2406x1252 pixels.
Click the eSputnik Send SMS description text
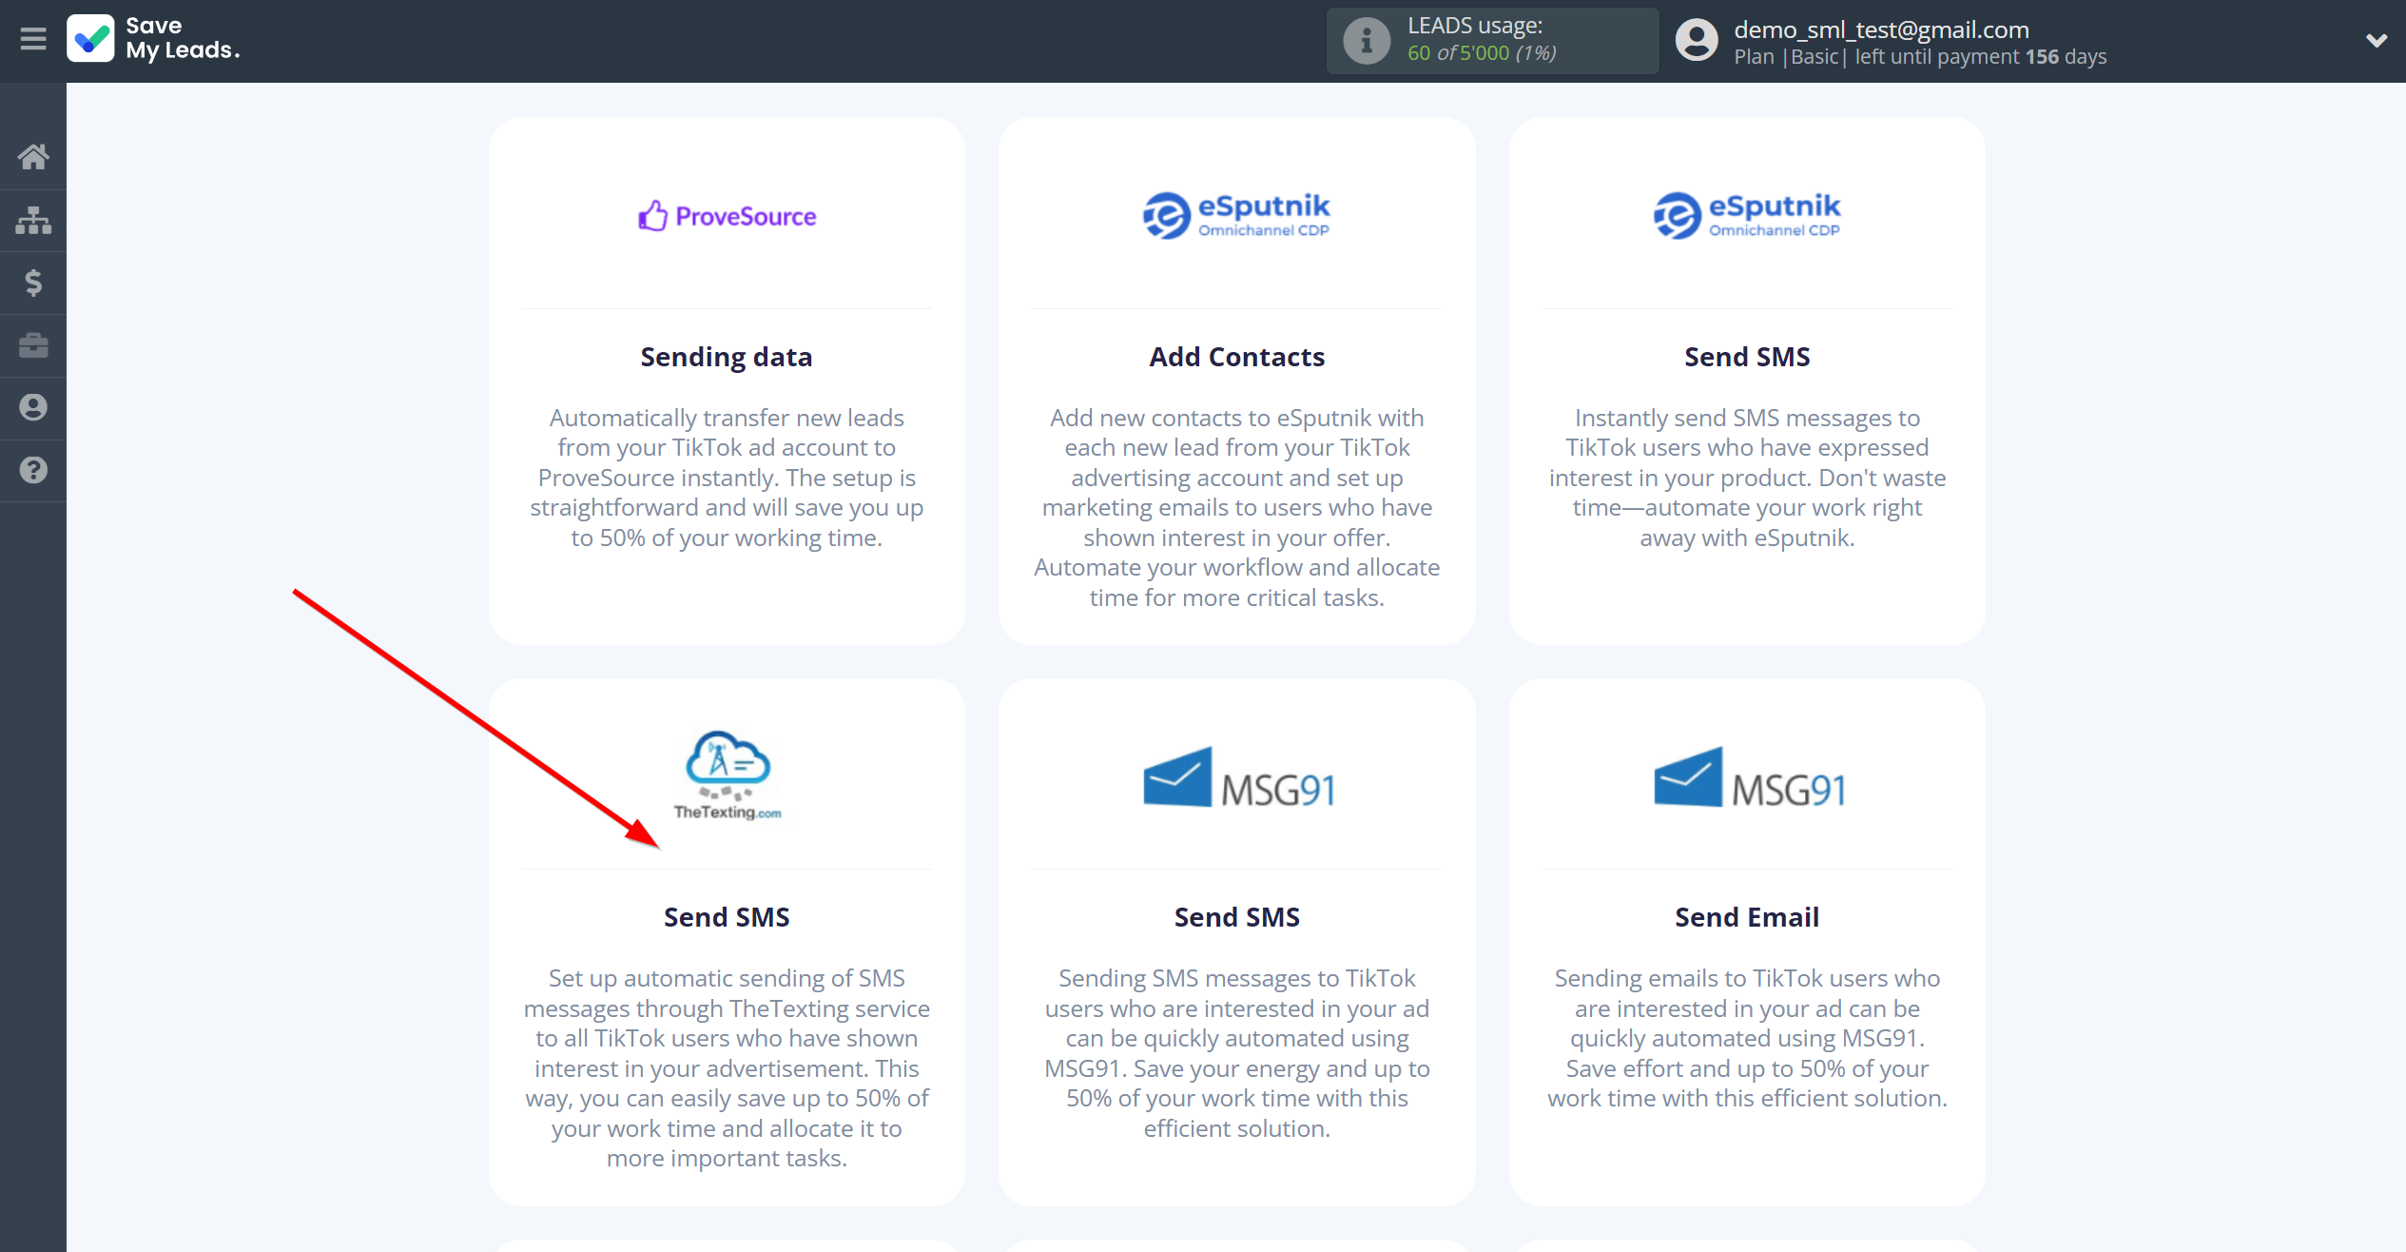[x=1747, y=478]
